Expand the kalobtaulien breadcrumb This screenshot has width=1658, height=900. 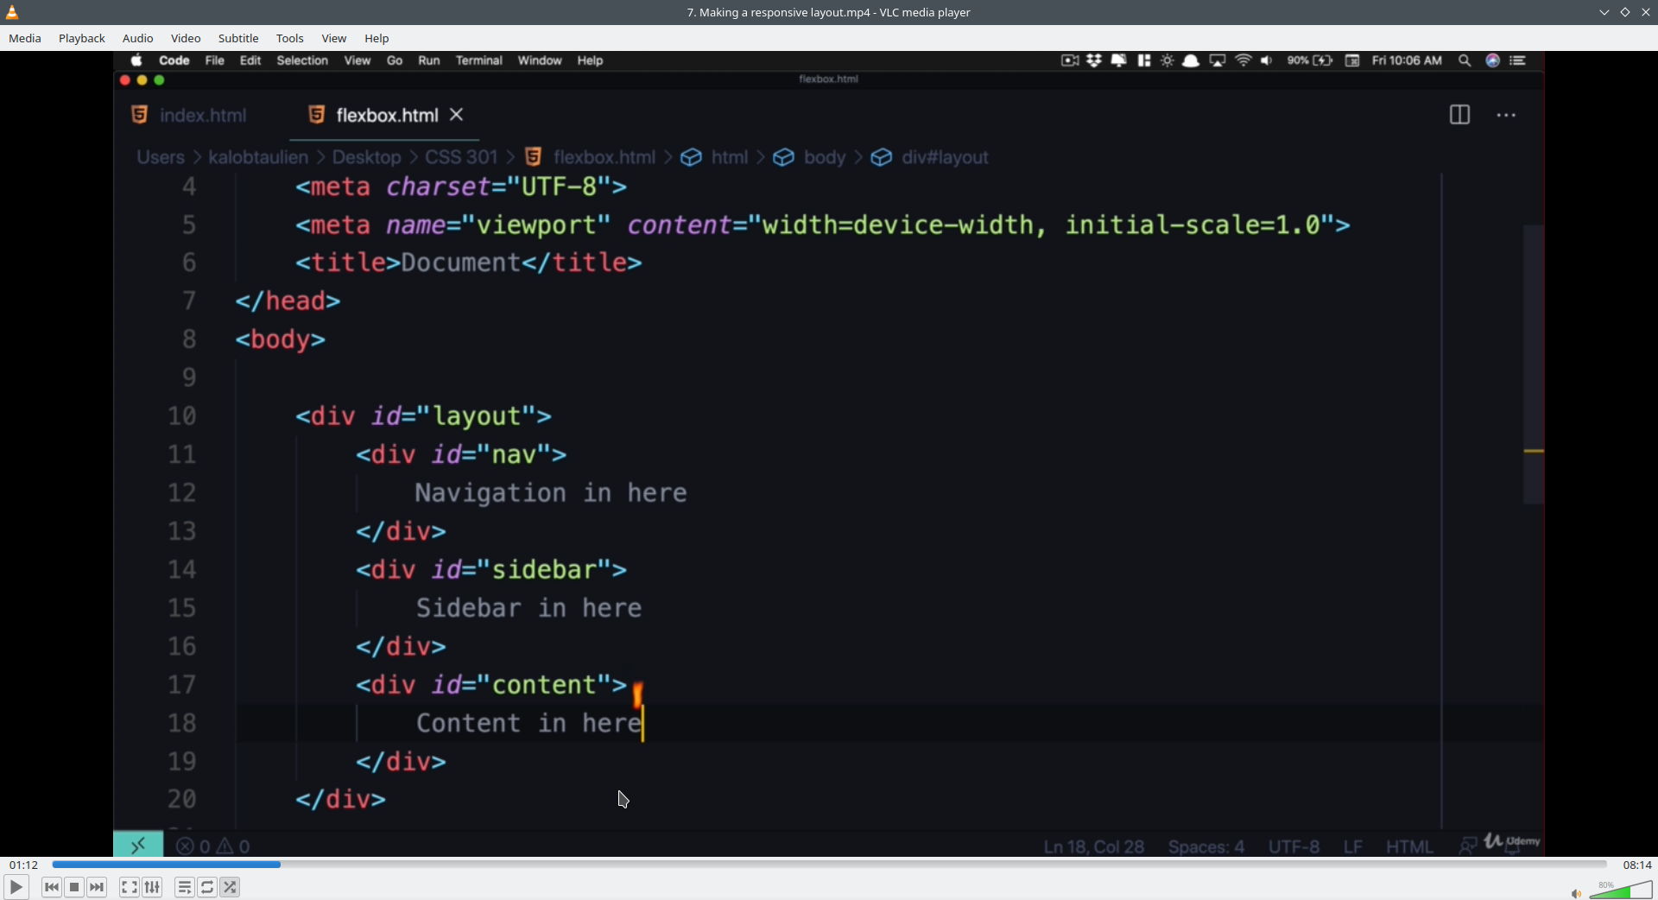pyautogui.click(x=258, y=157)
